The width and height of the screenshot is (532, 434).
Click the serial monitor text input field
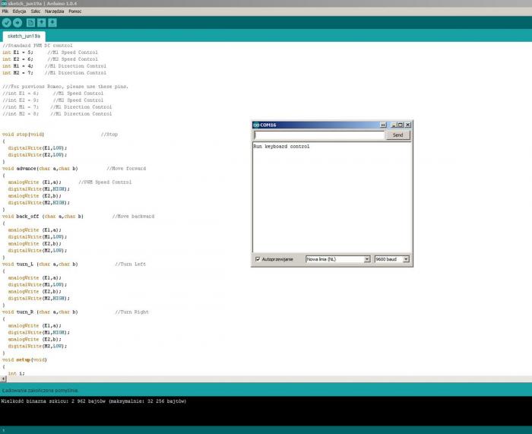point(318,135)
